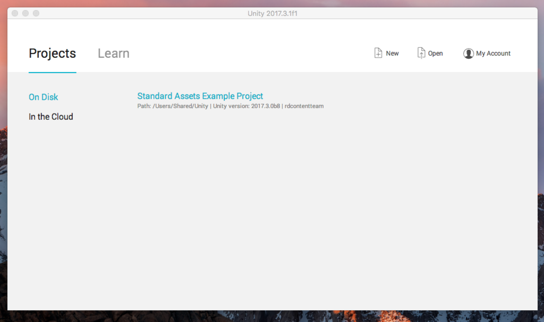
Task: Click the Open button label
Action: 436,54
